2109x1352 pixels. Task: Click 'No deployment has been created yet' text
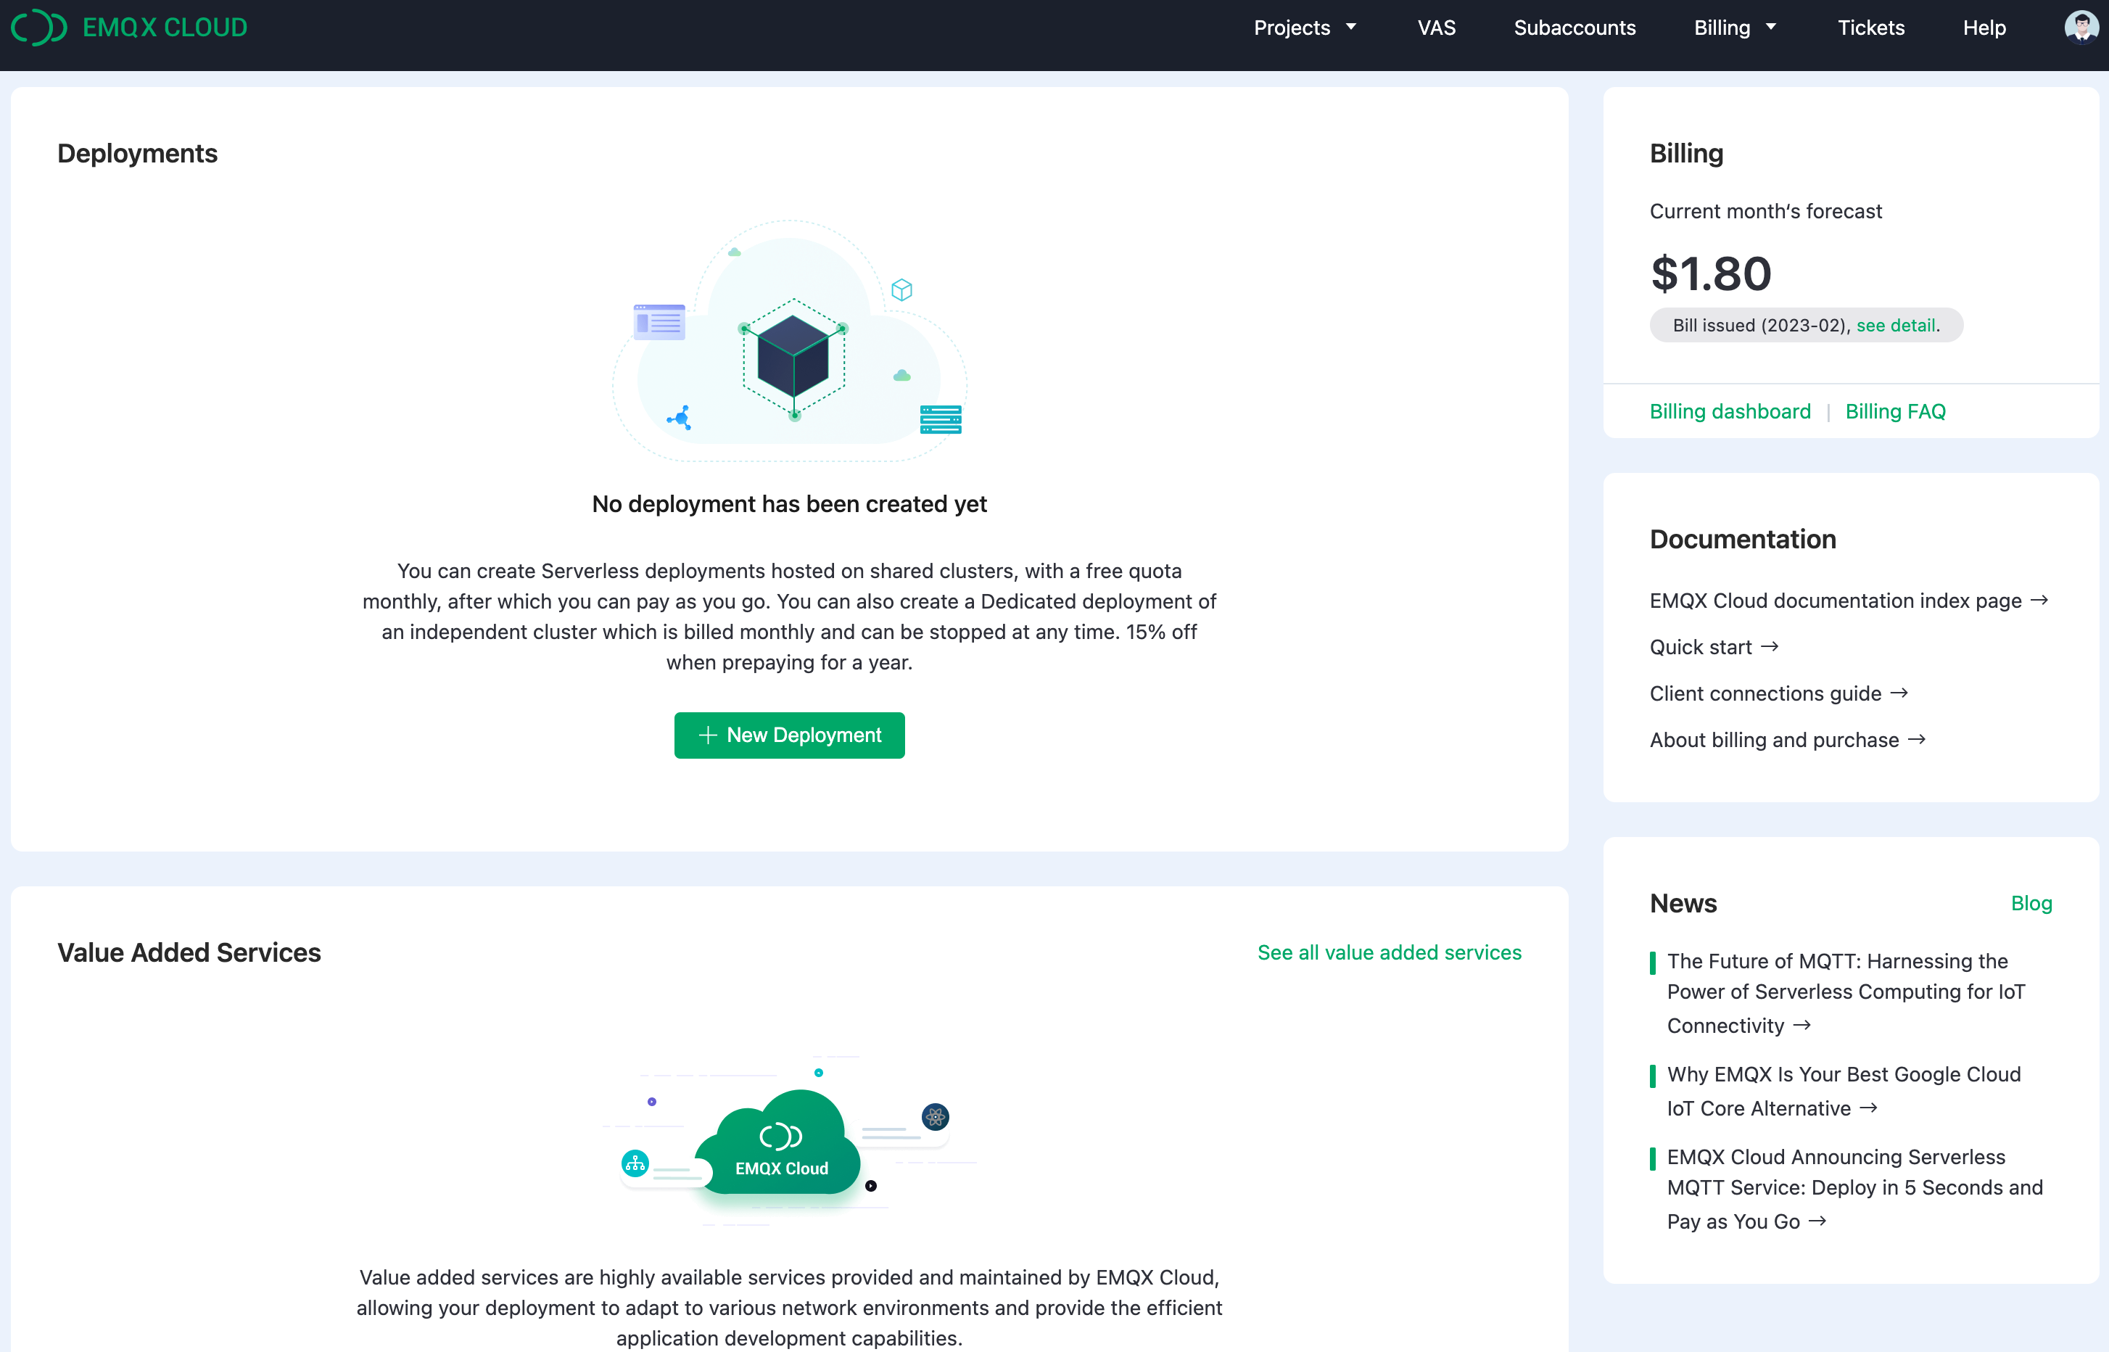pyautogui.click(x=789, y=504)
